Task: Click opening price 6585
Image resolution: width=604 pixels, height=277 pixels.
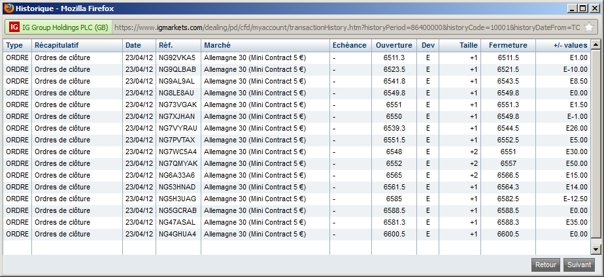Action: (394, 199)
